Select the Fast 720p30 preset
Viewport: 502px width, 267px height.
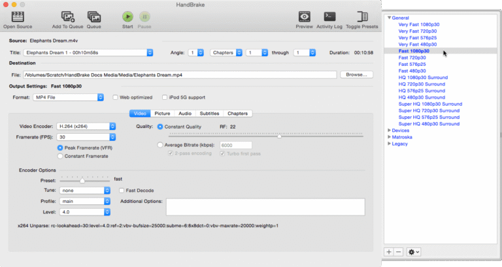click(412, 57)
